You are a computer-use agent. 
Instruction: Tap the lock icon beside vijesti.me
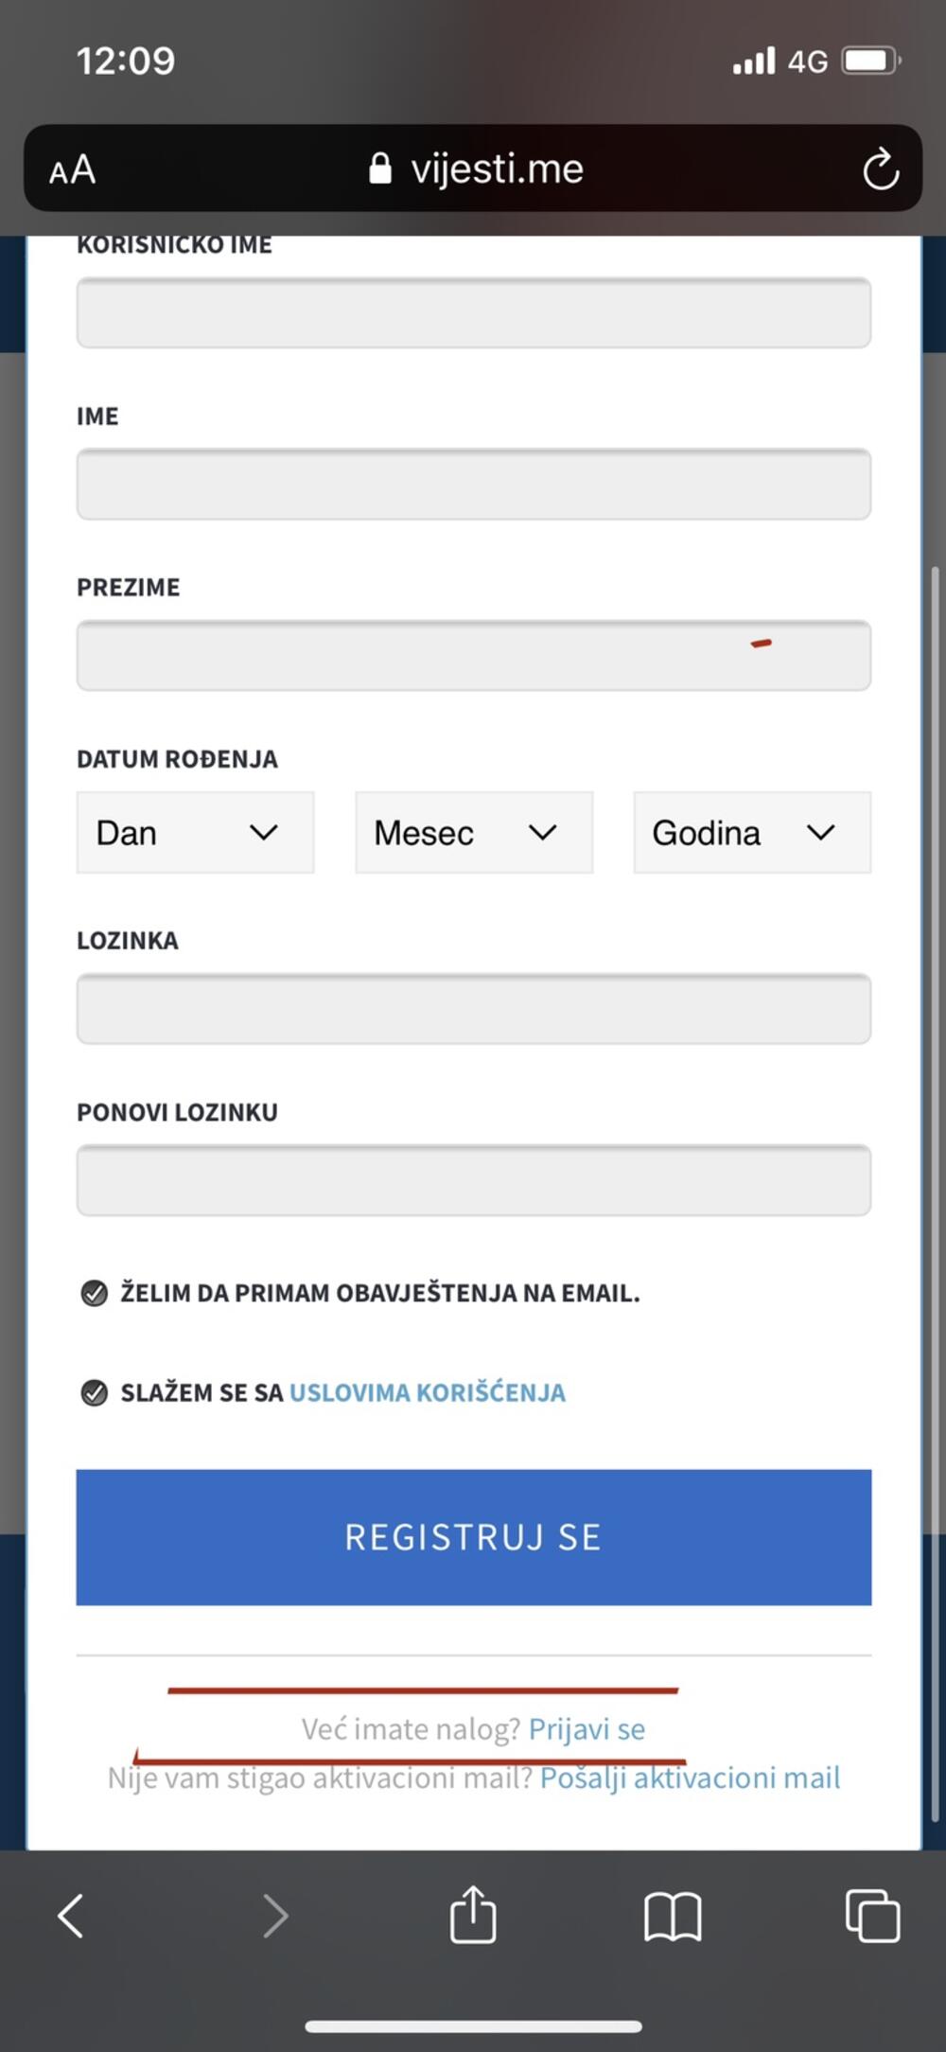point(380,168)
